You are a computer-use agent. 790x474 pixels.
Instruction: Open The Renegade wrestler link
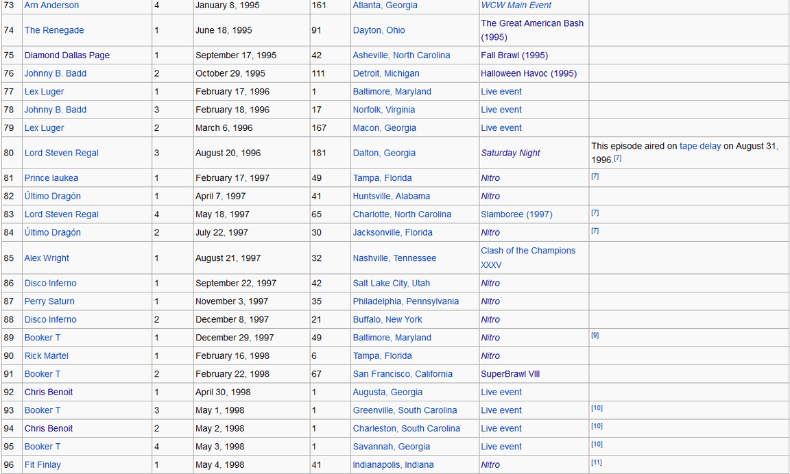[54, 30]
